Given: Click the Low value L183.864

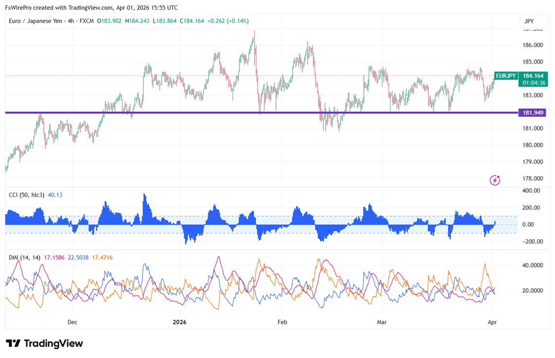Looking at the screenshot, I should point(164,21).
